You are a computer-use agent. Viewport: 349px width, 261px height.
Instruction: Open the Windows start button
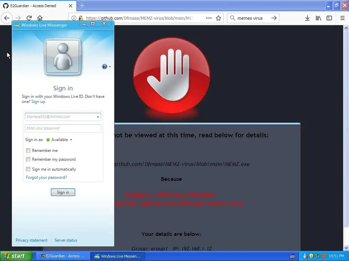click(x=16, y=256)
